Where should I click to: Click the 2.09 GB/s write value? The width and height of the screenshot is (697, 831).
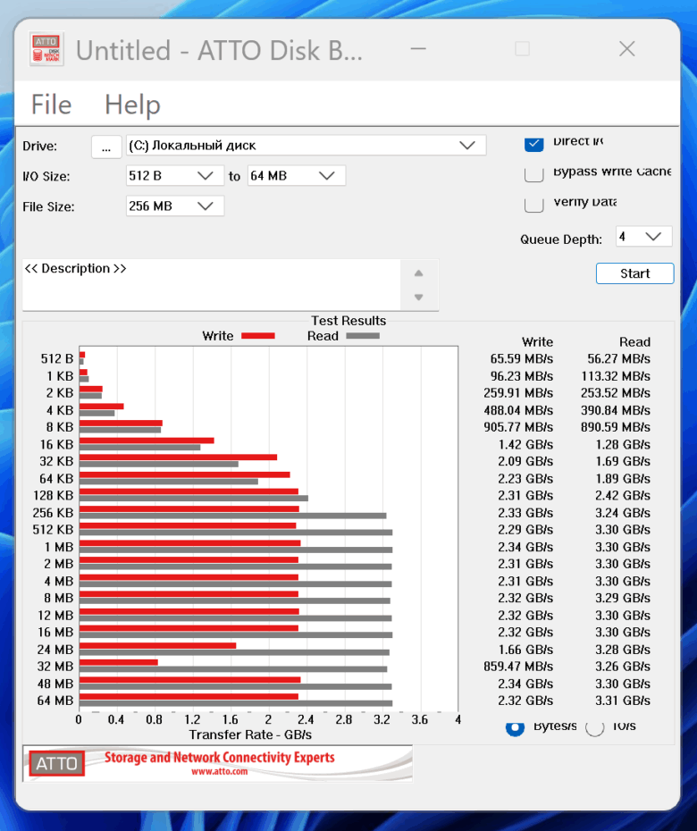point(525,461)
